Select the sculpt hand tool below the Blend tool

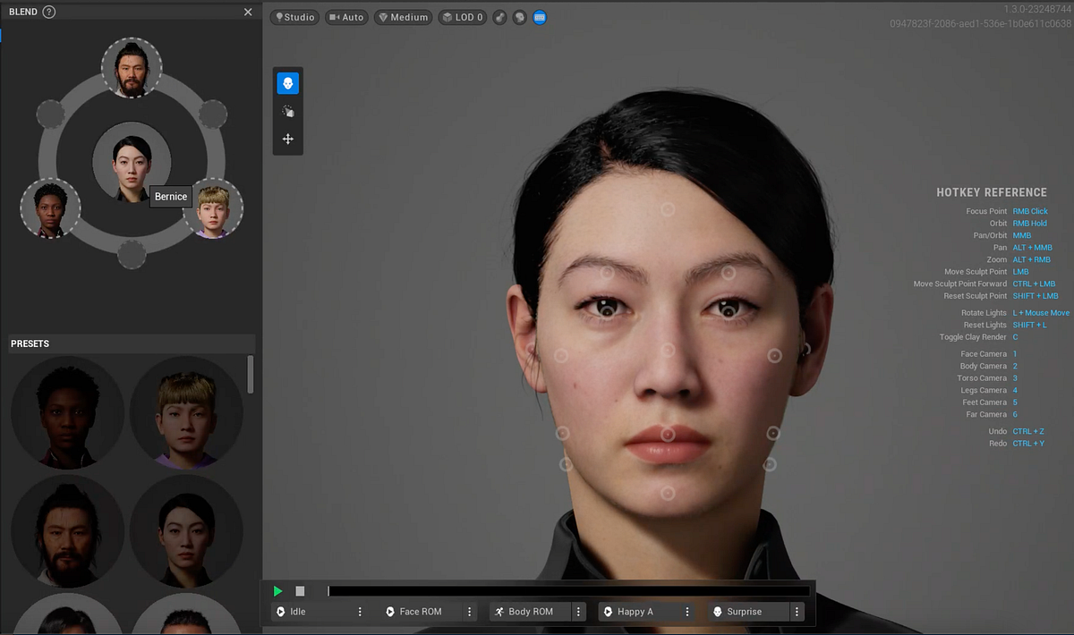[x=287, y=110]
